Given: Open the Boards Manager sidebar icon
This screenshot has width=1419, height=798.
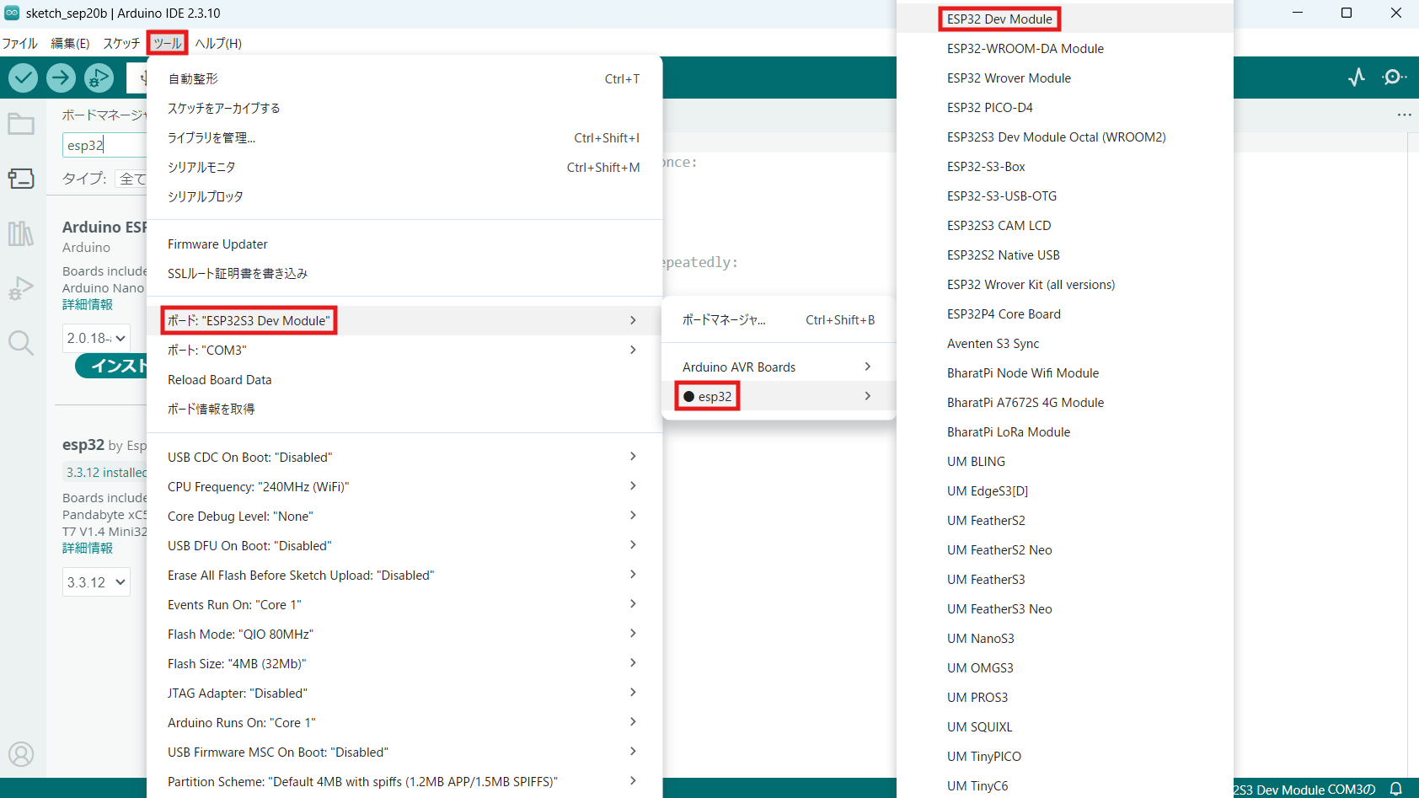Looking at the screenshot, I should (x=21, y=179).
